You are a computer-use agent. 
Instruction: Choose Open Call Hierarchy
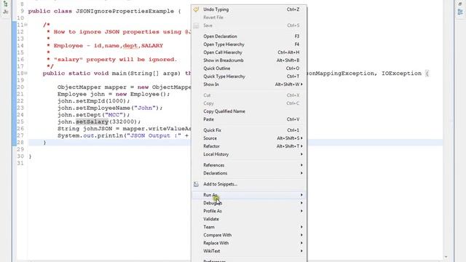coord(249,52)
